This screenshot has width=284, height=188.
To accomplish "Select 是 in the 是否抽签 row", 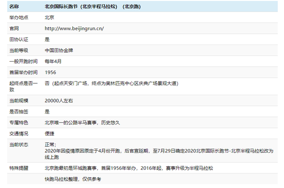I will click(47, 111).
